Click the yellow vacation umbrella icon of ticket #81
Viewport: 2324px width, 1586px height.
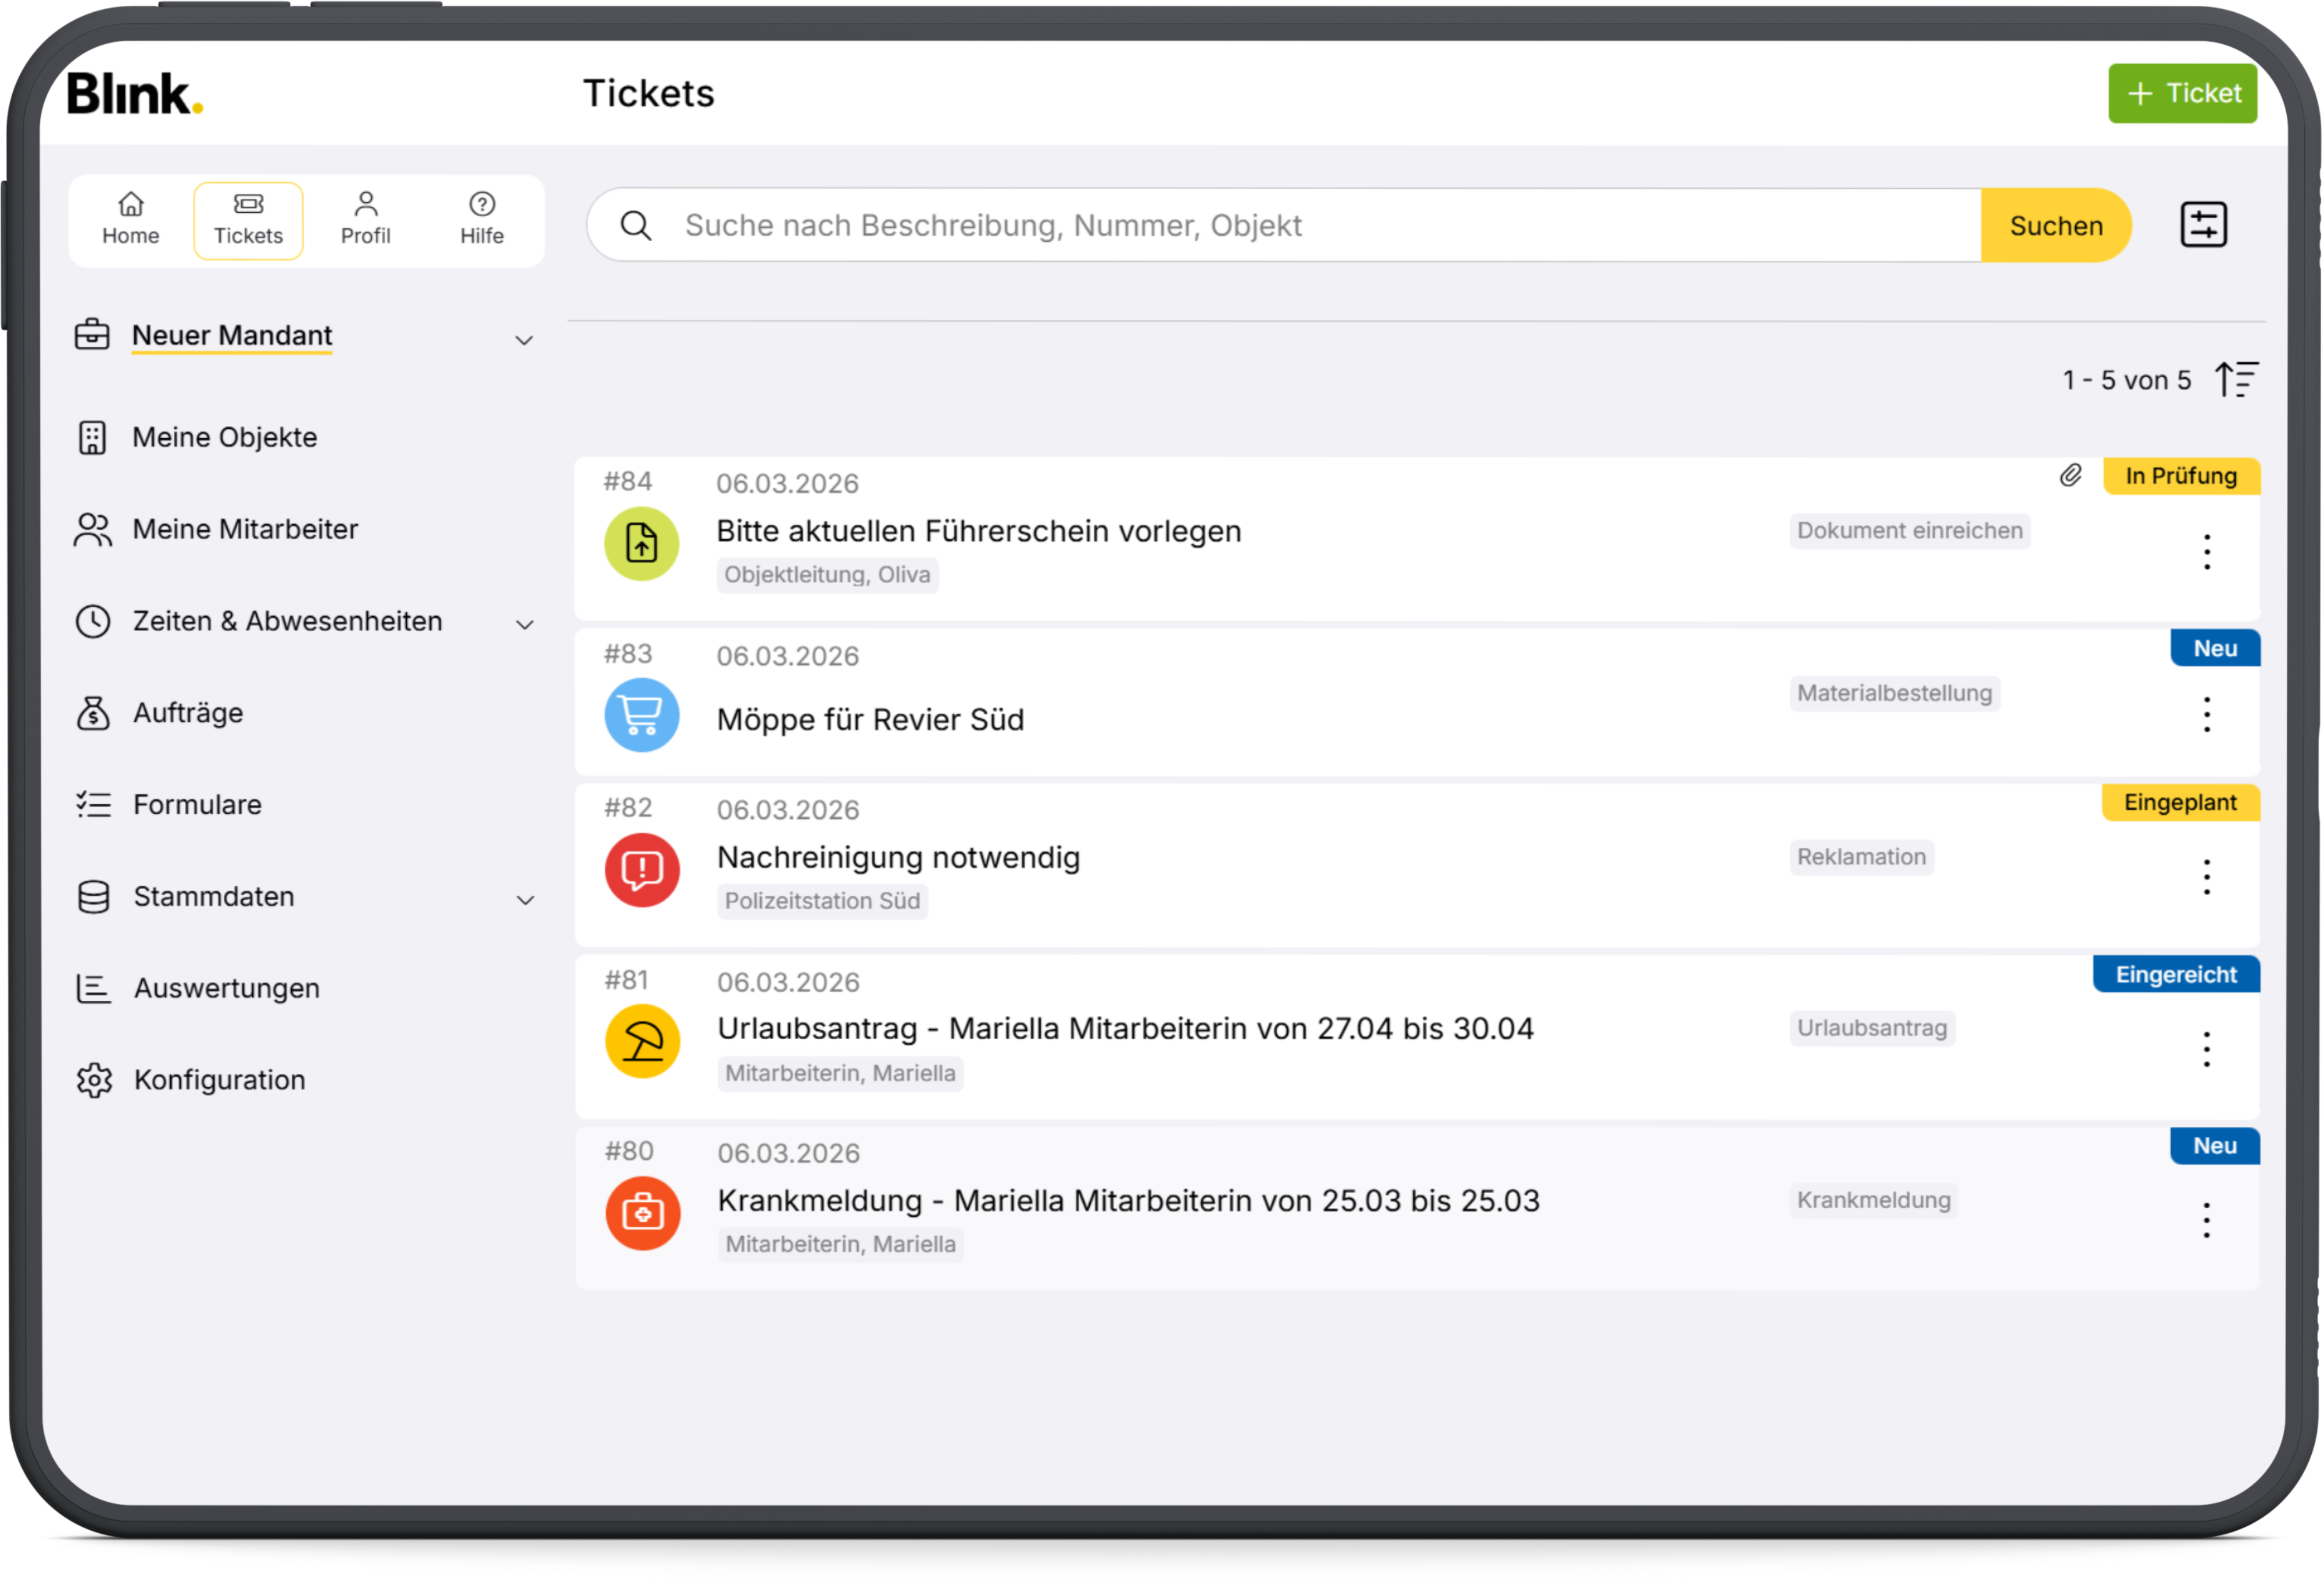coord(642,1042)
